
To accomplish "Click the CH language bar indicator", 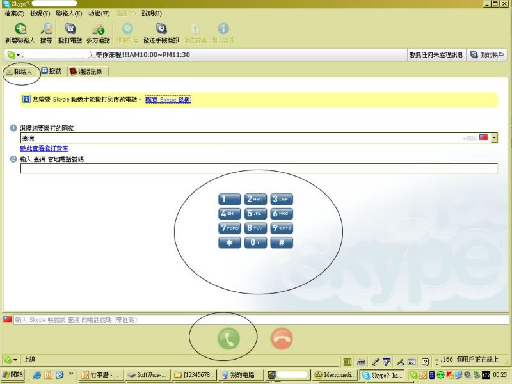I will pos(347,362).
